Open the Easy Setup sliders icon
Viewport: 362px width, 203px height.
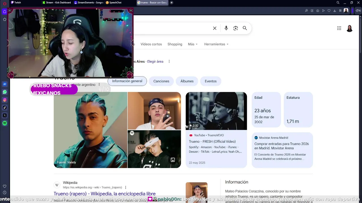coord(340,11)
